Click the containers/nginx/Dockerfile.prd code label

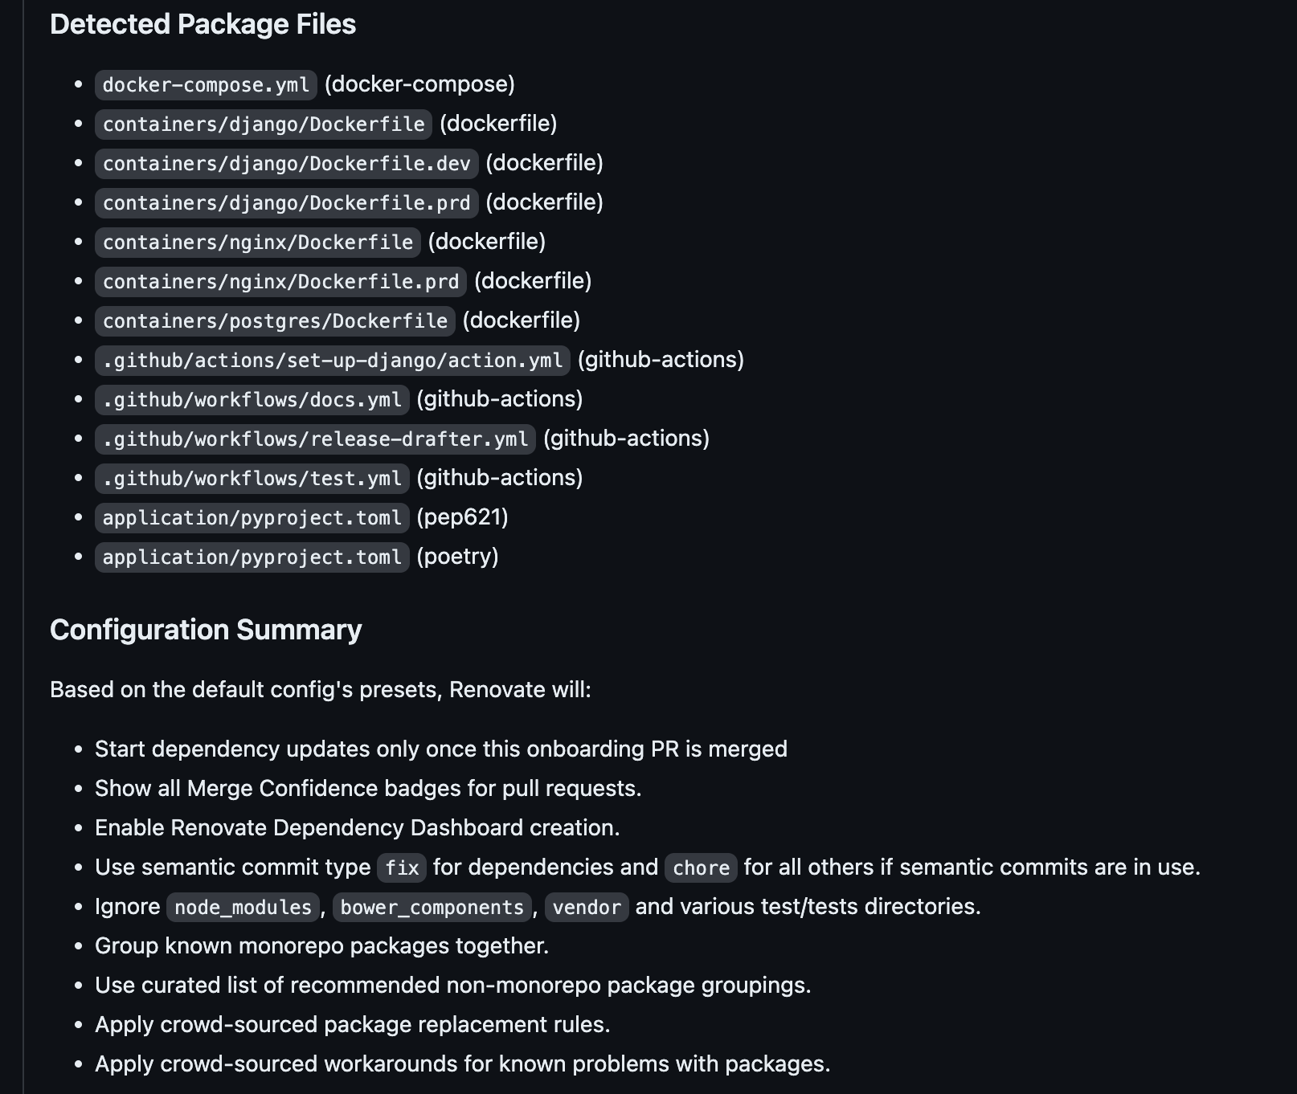(280, 282)
